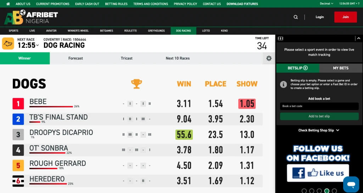Expand the 12:55 next race time dropdown
This screenshot has height=193, width=363.
(x=28, y=45)
